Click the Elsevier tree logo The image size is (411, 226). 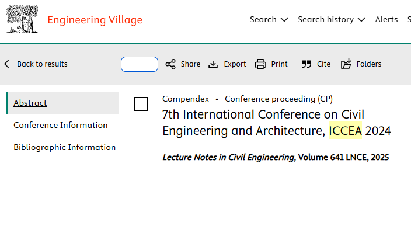coord(22,19)
